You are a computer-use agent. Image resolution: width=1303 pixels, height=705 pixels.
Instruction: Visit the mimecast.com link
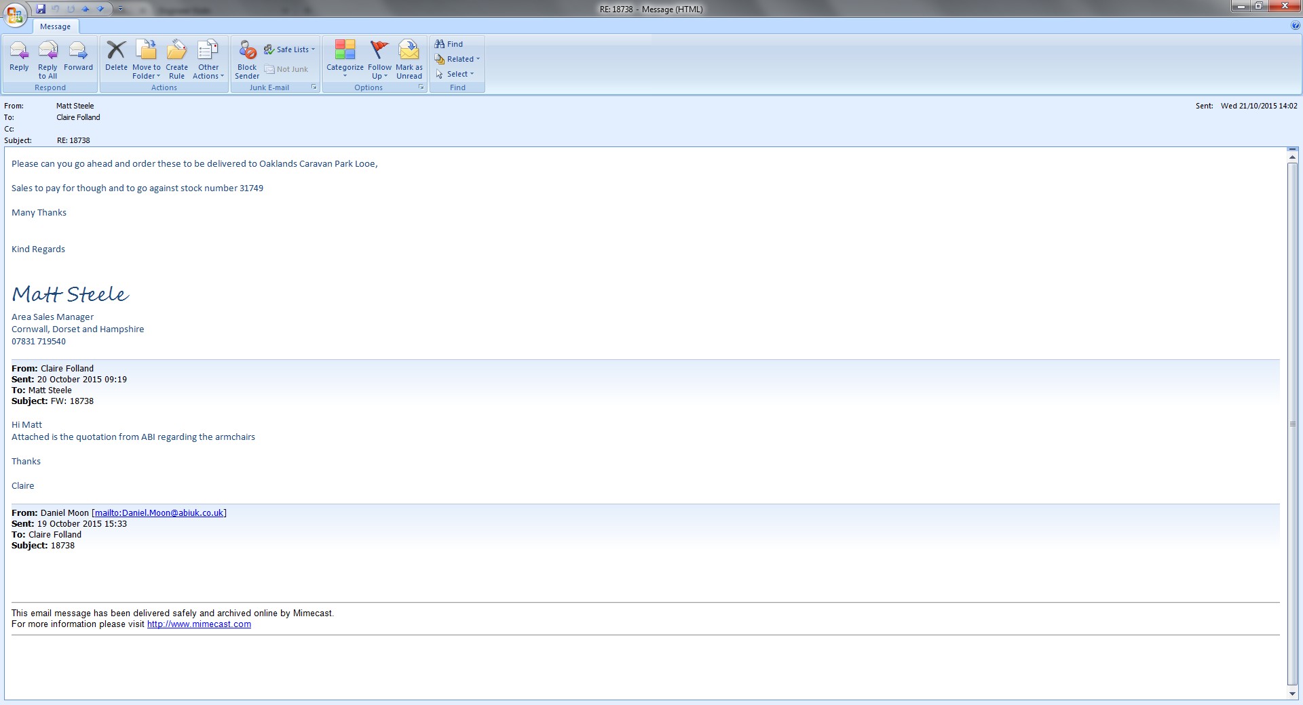pos(199,624)
